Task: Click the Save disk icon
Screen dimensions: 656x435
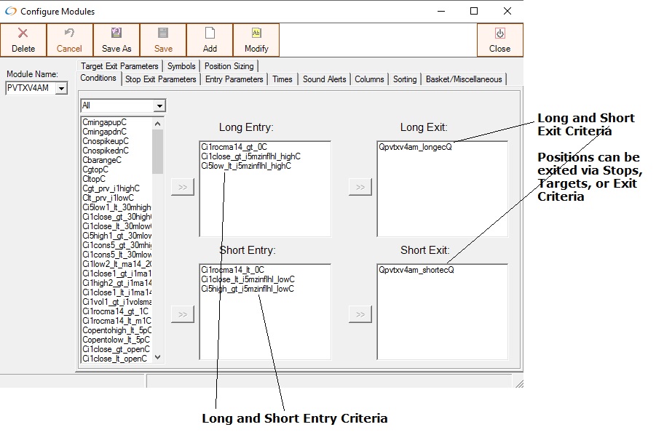Action: [163, 33]
